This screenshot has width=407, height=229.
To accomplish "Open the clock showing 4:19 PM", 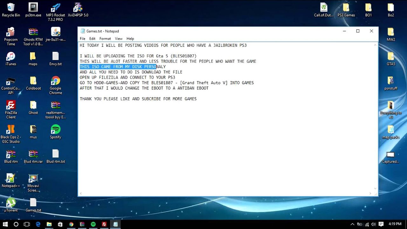I will click(x=395, y=224).
